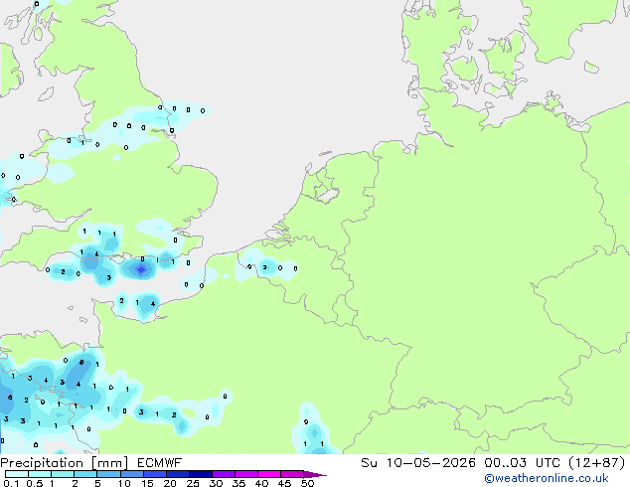Click the legend scale number 0.5
The height and width of the screenshot is (487, 630).
coord(35,483)
